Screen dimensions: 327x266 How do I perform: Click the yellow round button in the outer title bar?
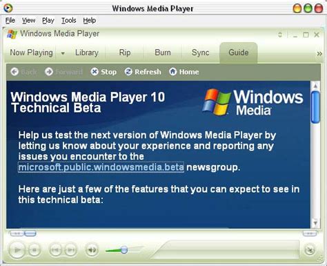click(297, 8)
